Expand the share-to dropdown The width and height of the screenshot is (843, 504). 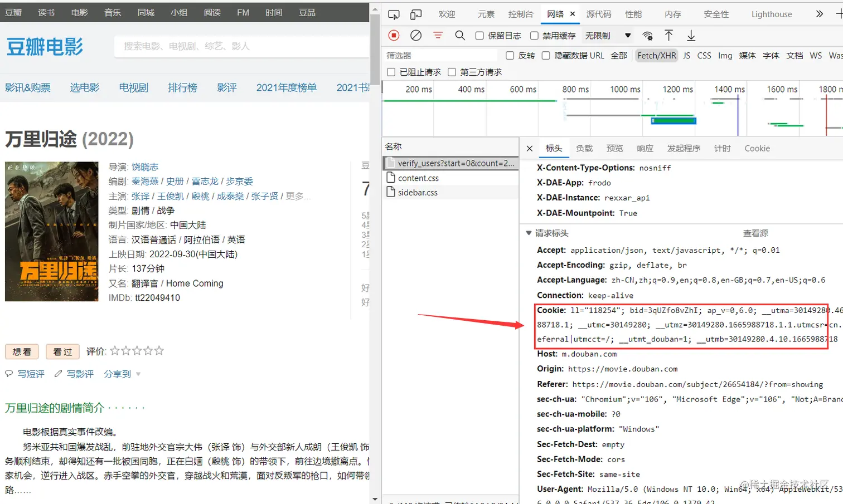pos(122,374)
